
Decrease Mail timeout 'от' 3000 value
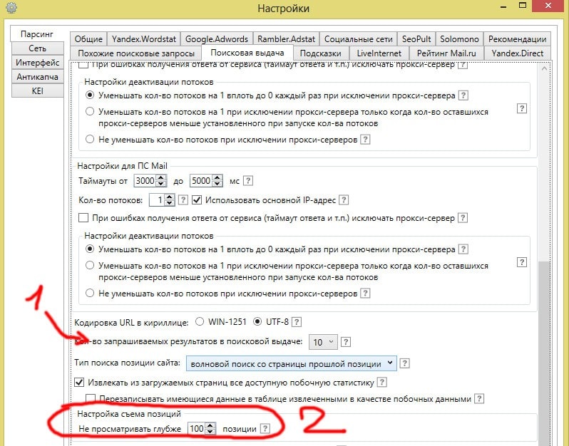pyautogui.click(x=161, y=184)
